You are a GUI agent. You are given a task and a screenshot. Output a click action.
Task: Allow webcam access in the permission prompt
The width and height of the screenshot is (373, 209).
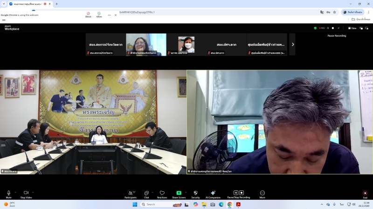99,14
